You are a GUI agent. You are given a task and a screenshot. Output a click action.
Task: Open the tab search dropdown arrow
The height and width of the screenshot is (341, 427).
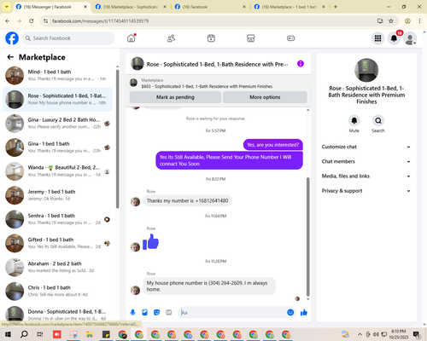(6, 7)
